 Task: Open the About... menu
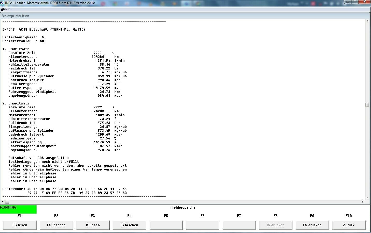click(x=6, y=9)
